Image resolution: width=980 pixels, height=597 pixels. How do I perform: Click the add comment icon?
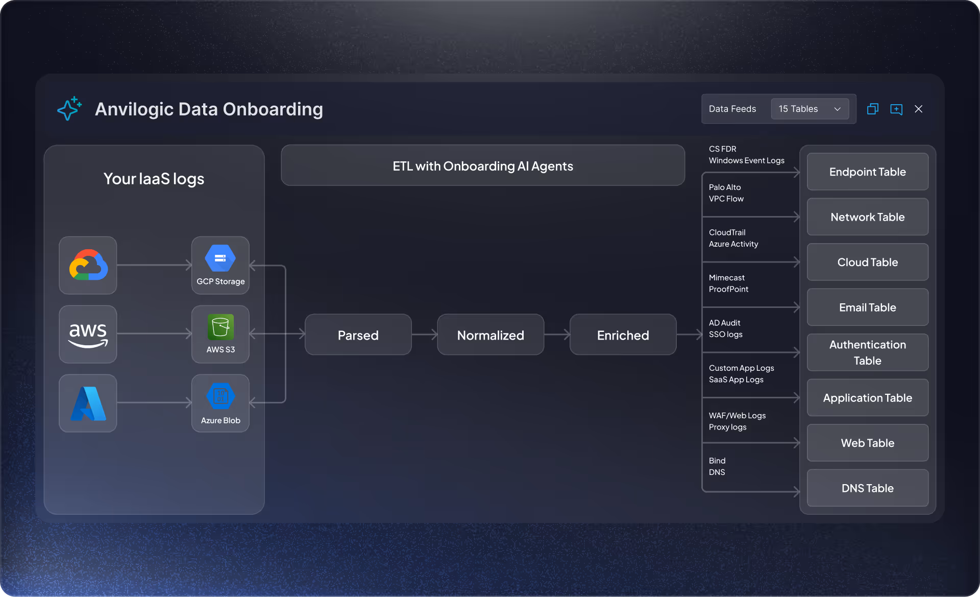pos(896,109)
